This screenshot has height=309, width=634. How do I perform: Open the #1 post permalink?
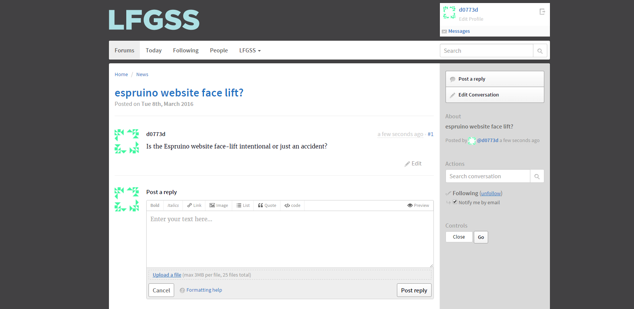[x=430, y=134]
